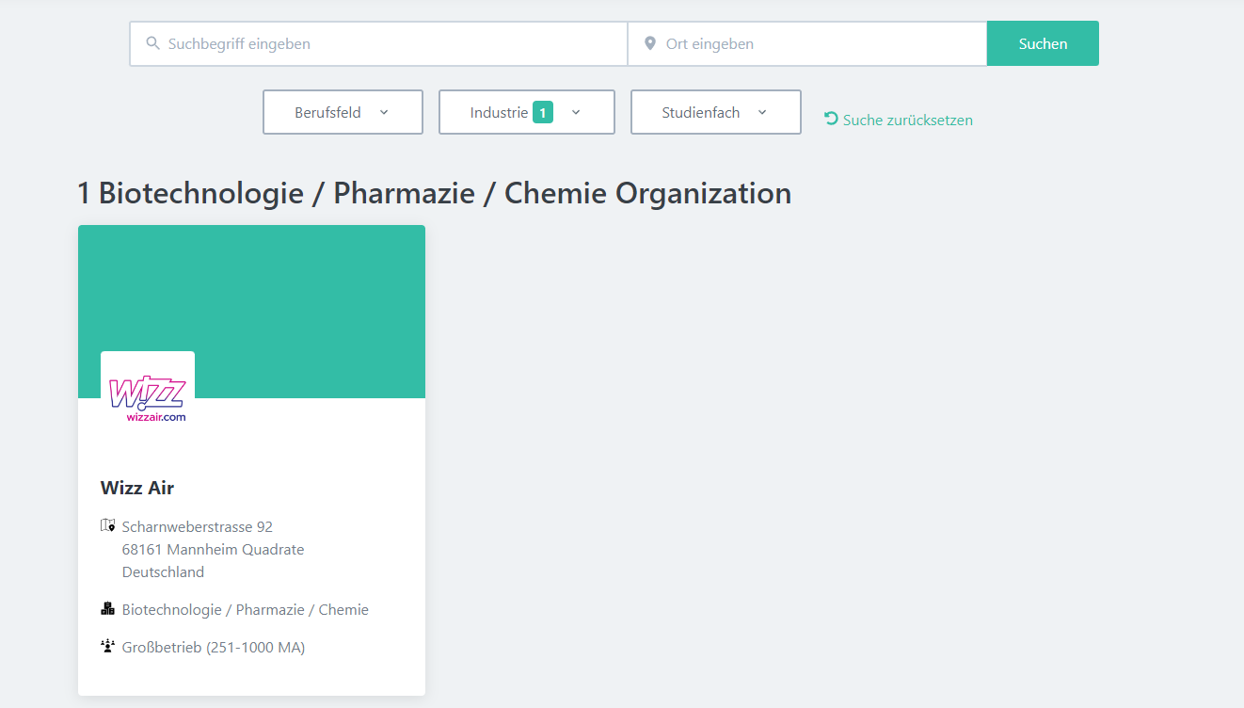
Task: Click the location pin icon
Action: [649, 43]
